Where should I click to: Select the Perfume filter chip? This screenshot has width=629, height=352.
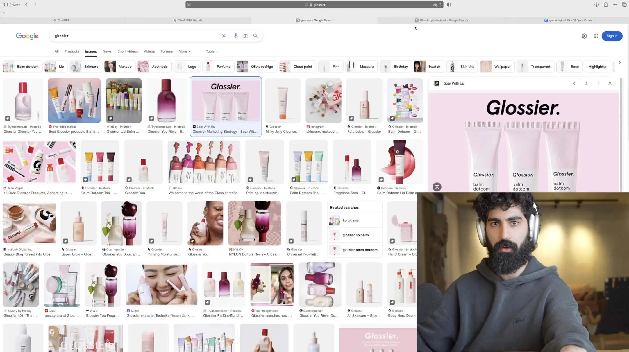[218, 67]
